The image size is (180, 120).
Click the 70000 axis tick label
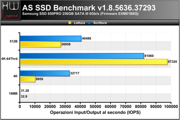126,107
